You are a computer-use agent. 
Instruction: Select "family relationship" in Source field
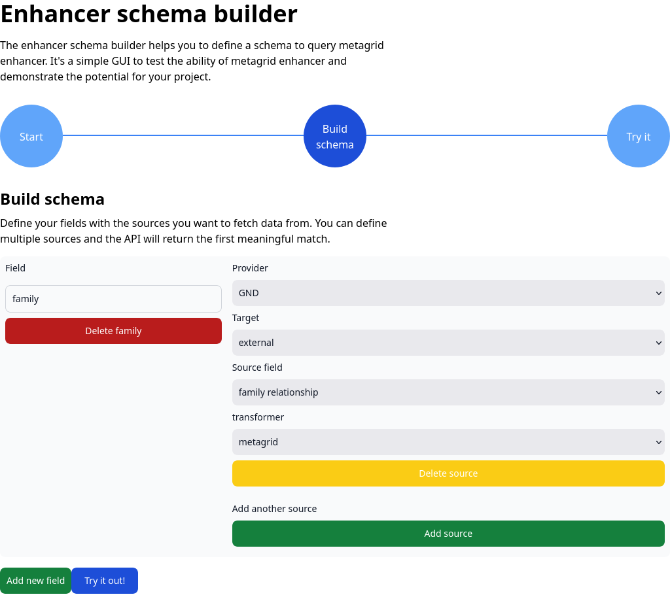tap(448, 392)
